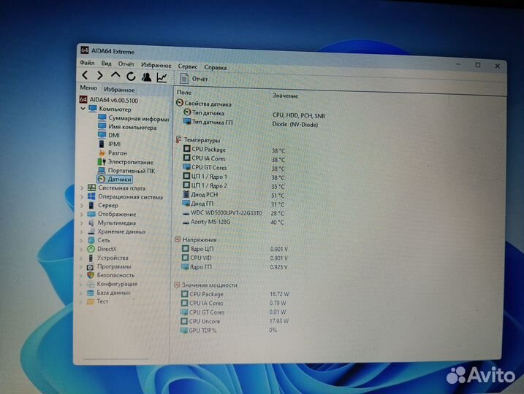Screen dimensions: 524x394
Task: Open the Файл menu
Action: pos(87,63)
